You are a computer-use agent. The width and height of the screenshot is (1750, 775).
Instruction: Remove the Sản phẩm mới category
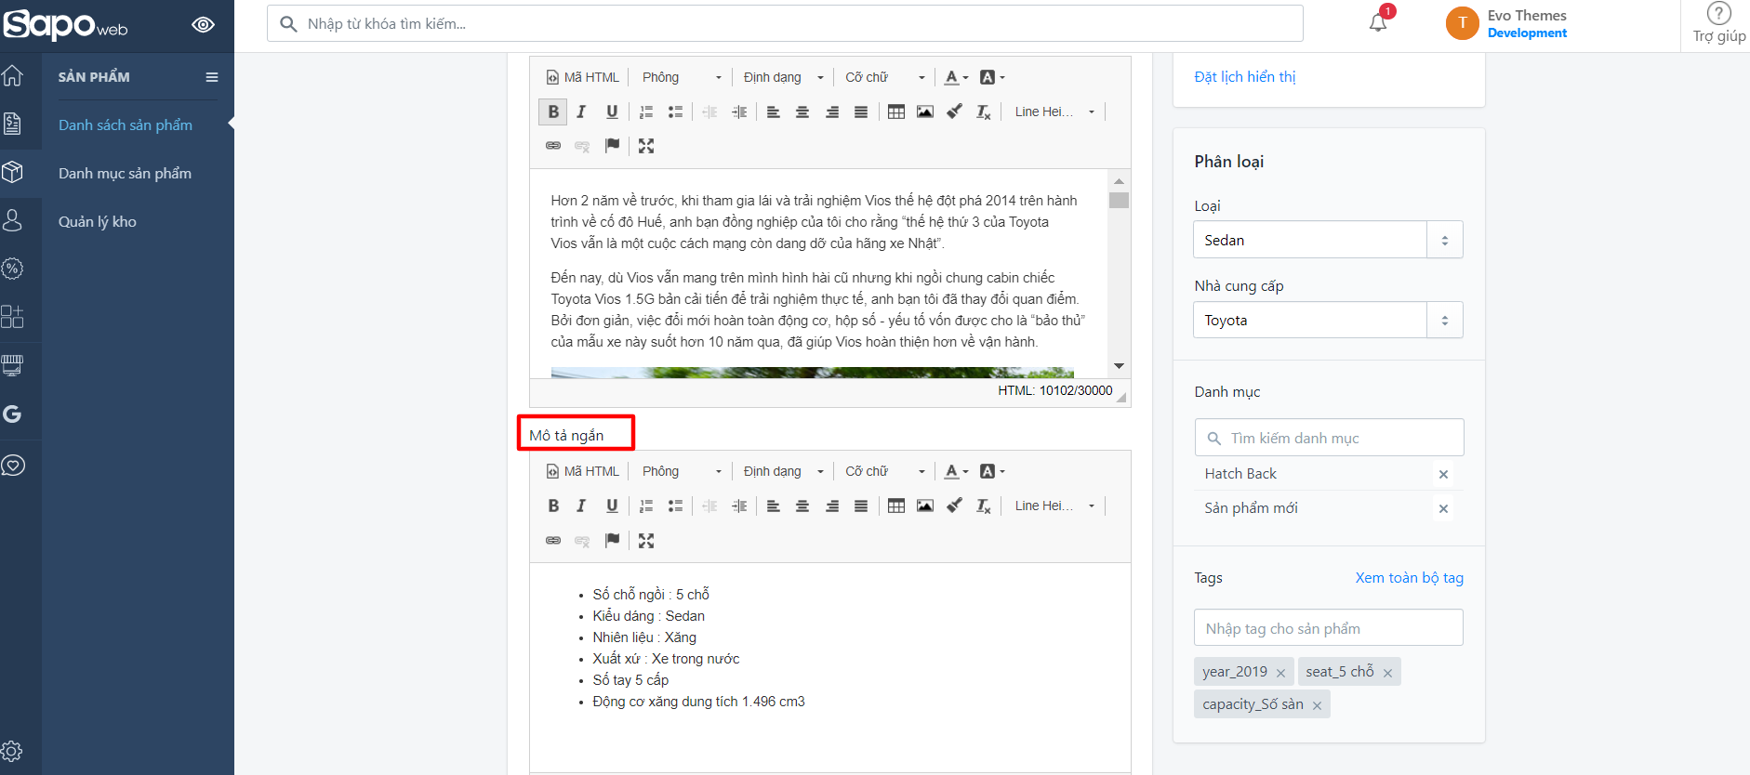pos(1443,509)
